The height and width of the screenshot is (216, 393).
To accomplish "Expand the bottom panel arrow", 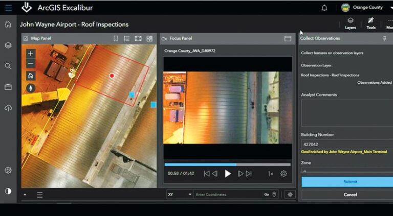I will click(x=25, y=195).
